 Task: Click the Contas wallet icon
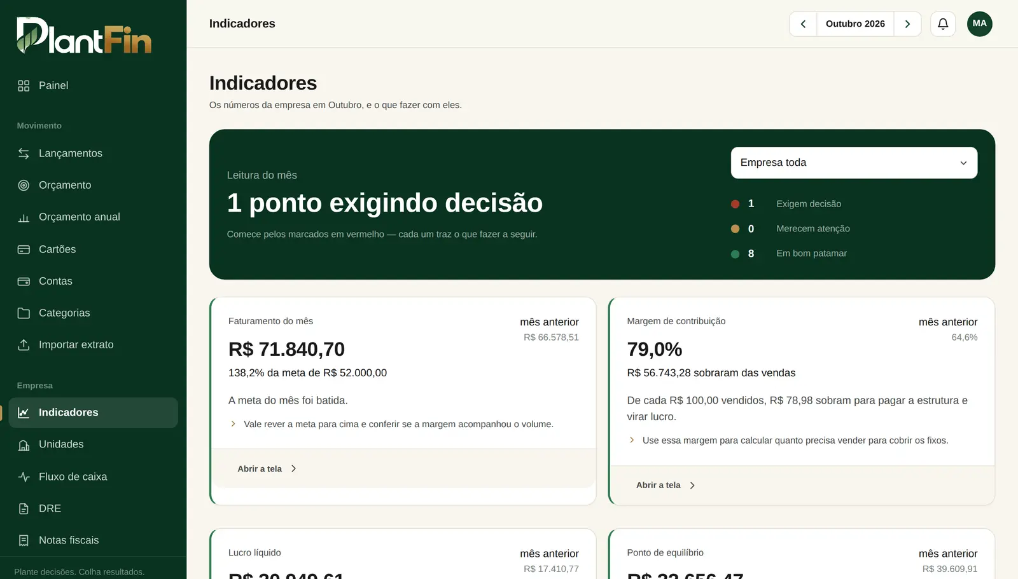(x=24, y=281)
